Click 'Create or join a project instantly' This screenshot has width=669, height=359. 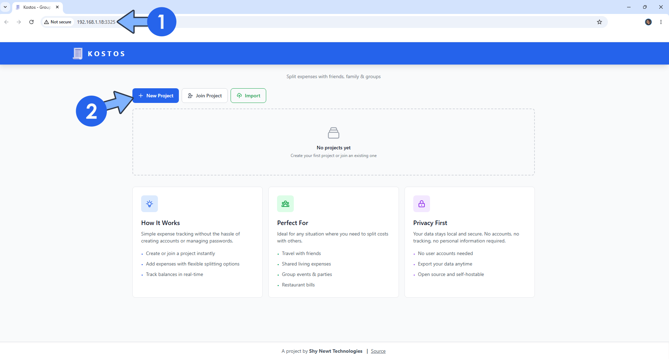[x=180, y=254]
